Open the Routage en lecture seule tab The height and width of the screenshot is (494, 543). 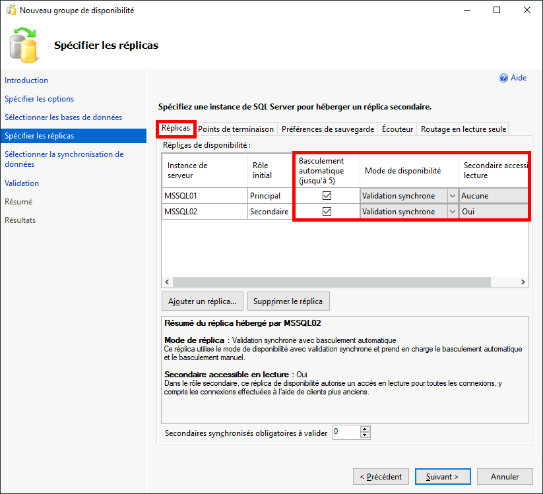point(463,129)
